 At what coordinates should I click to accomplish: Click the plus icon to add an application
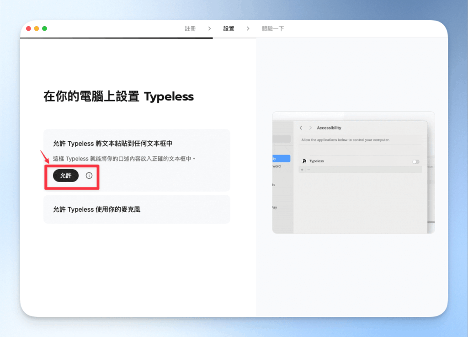coord(302,170)
